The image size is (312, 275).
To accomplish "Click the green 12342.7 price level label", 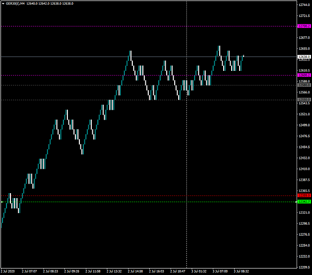I will pos(304,202).
